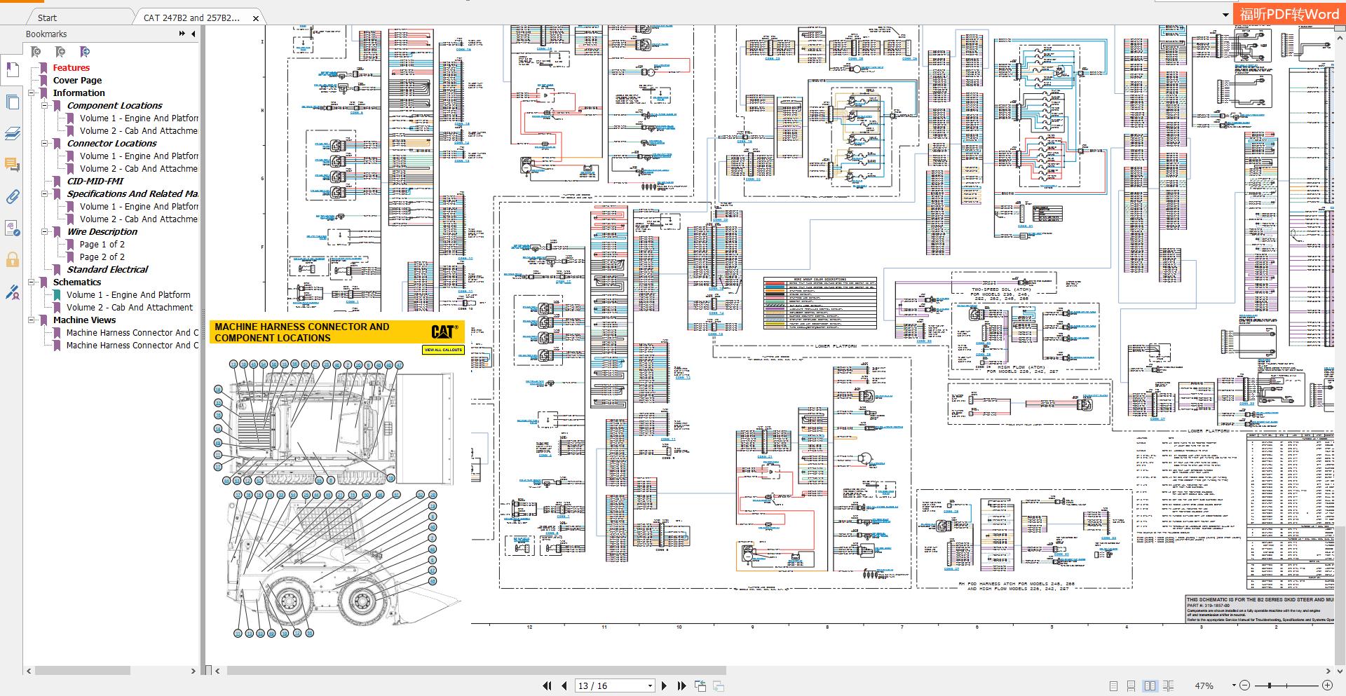Collapse the Information bookmark node

32,93
